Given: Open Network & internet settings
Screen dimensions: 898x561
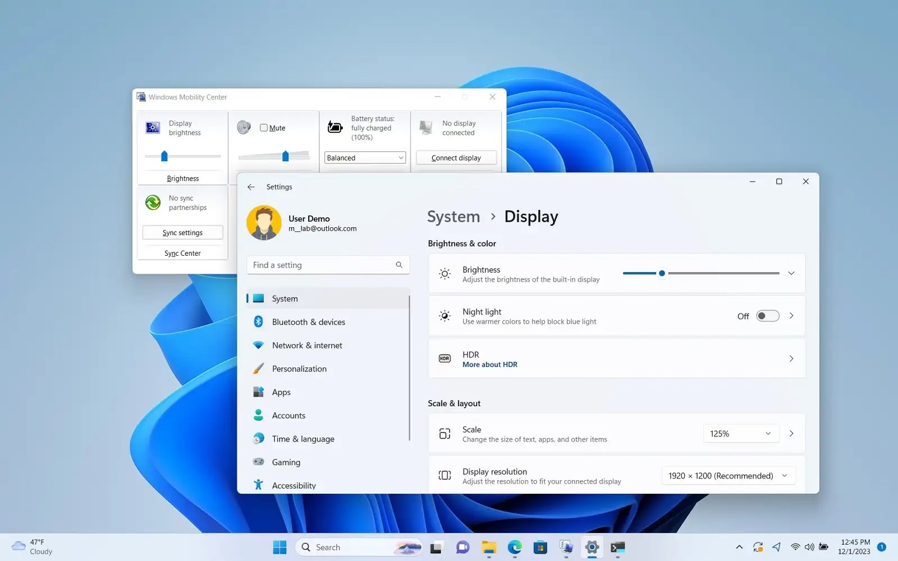Looking at the screenshot, I should pyautogui.click(x=308, y=345).
